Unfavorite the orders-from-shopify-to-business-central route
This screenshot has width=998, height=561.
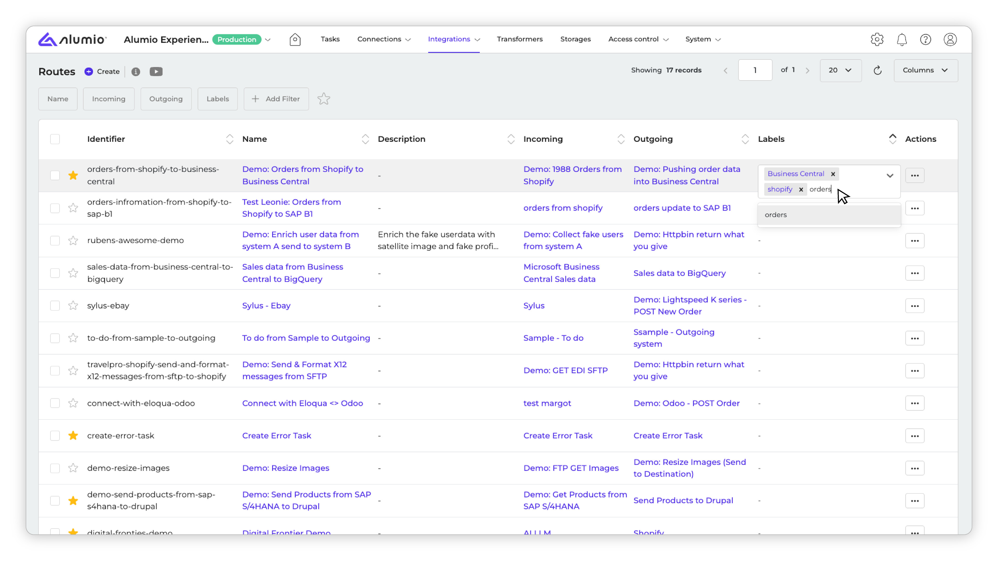click(73, 175)
